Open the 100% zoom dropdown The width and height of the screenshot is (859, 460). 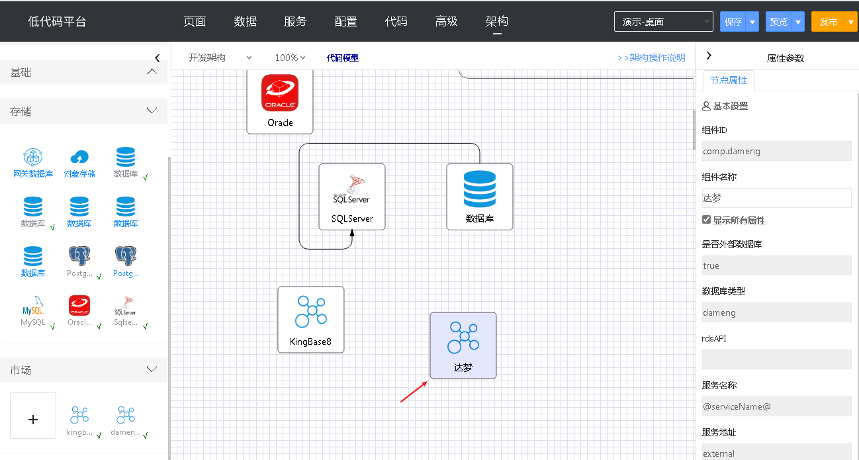tap(291, 58)
